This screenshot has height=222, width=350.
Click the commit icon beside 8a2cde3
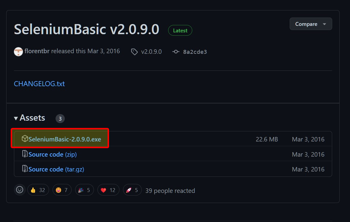pos(176,52)
